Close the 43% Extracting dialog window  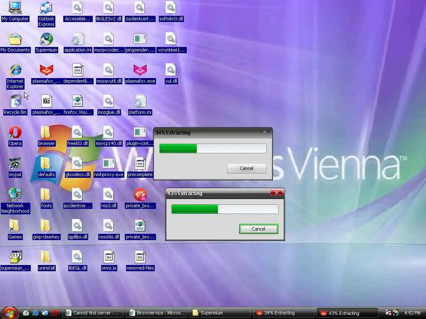click(277, 193)
